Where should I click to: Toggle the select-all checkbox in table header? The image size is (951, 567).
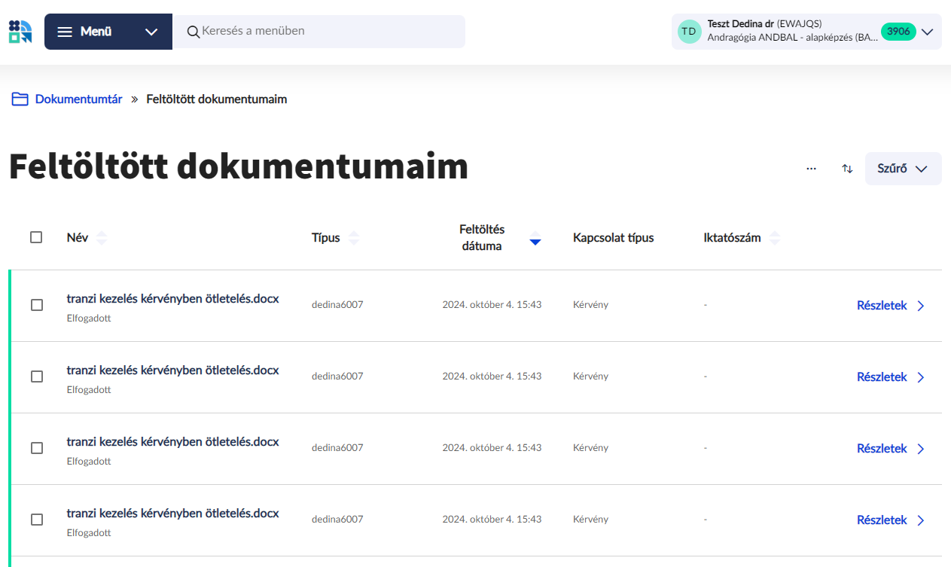pos(36,237)
